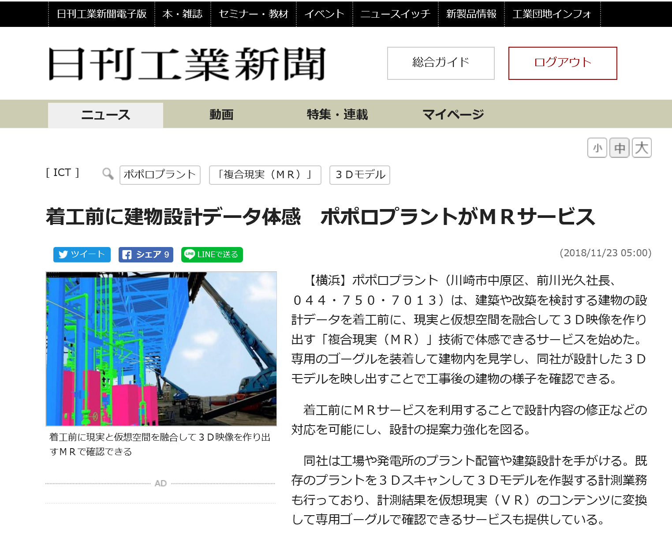Open セミナー・教材 in top bar
The width and height of the screenshot is (672, 539).
click(254, 14)
